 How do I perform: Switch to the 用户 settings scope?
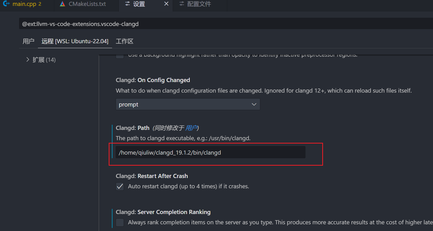pos(28,41)
